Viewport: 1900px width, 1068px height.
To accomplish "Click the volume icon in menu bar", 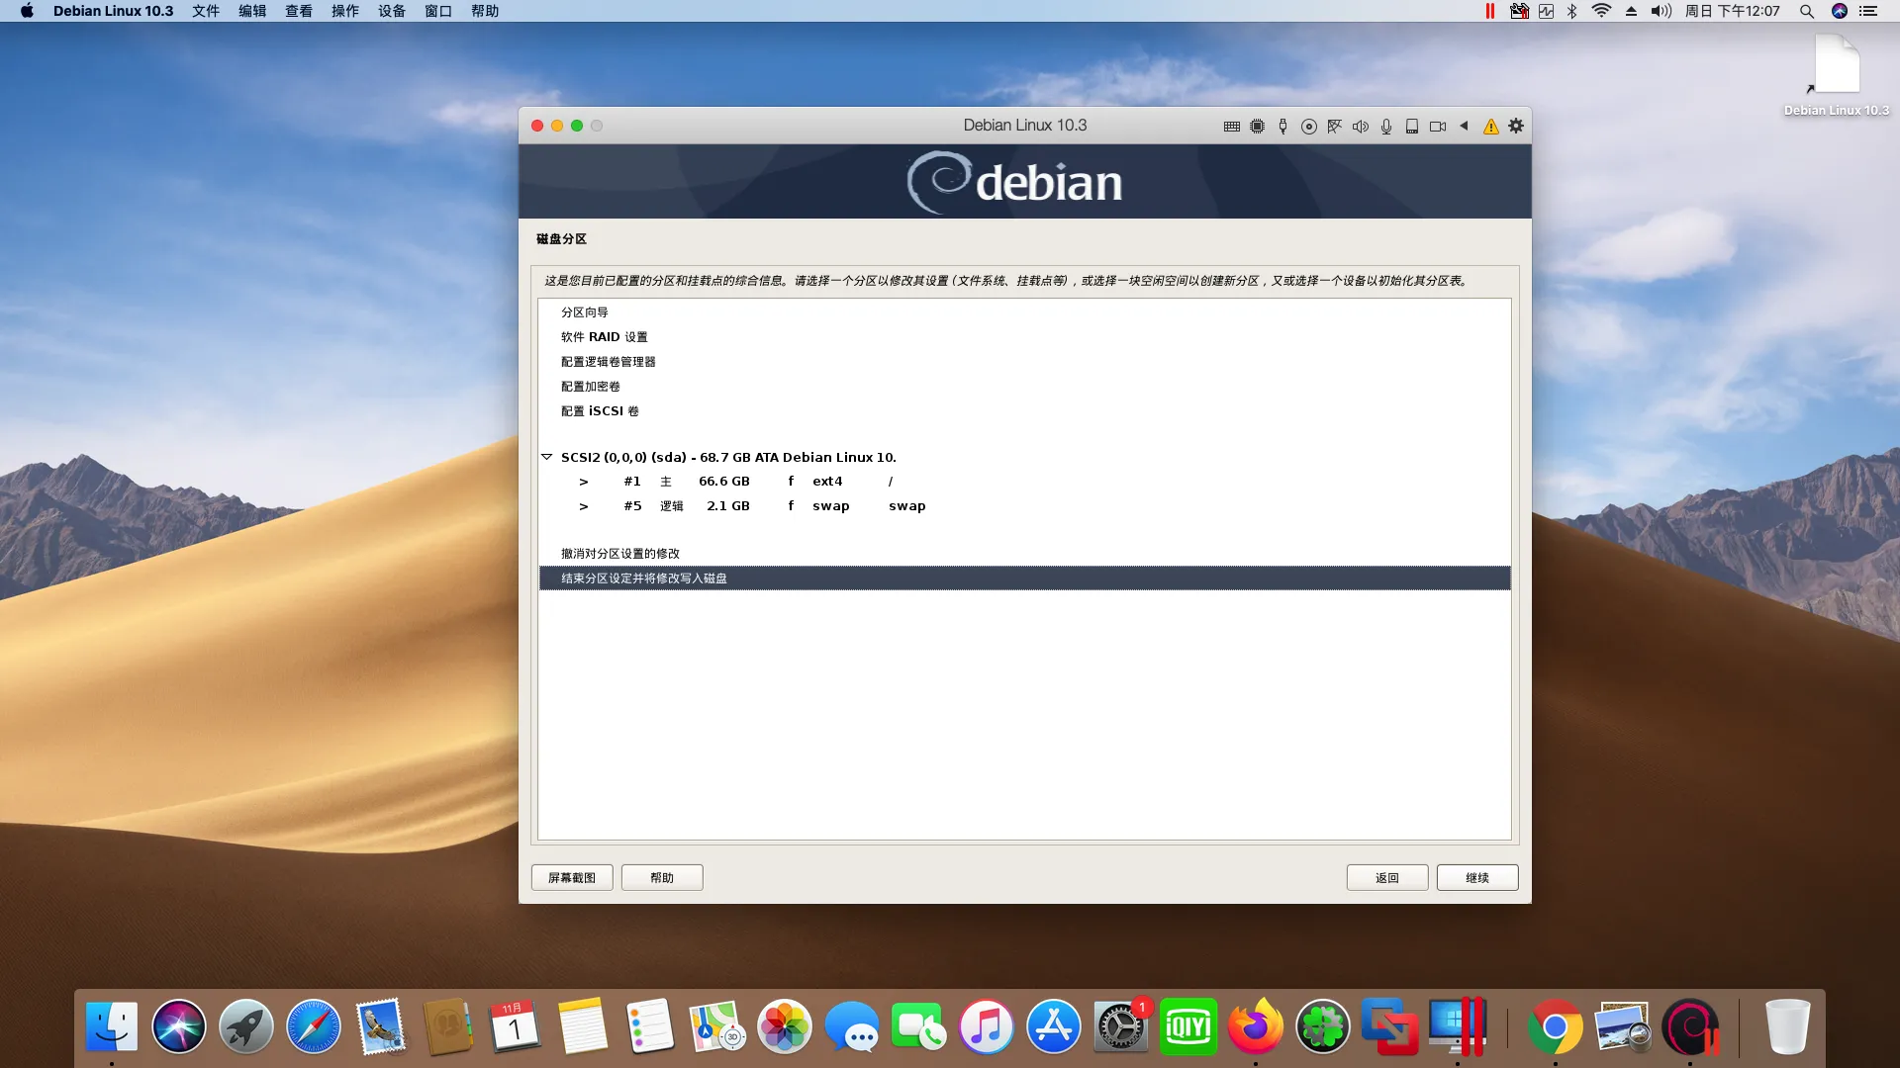I will coord(1662,11).
